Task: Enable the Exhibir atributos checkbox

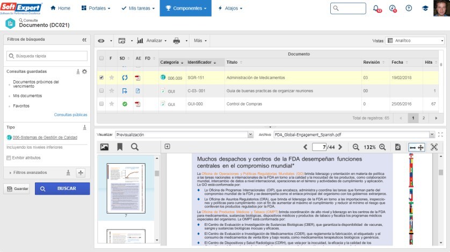Action: pyautogui.click(x=9, y=158)
